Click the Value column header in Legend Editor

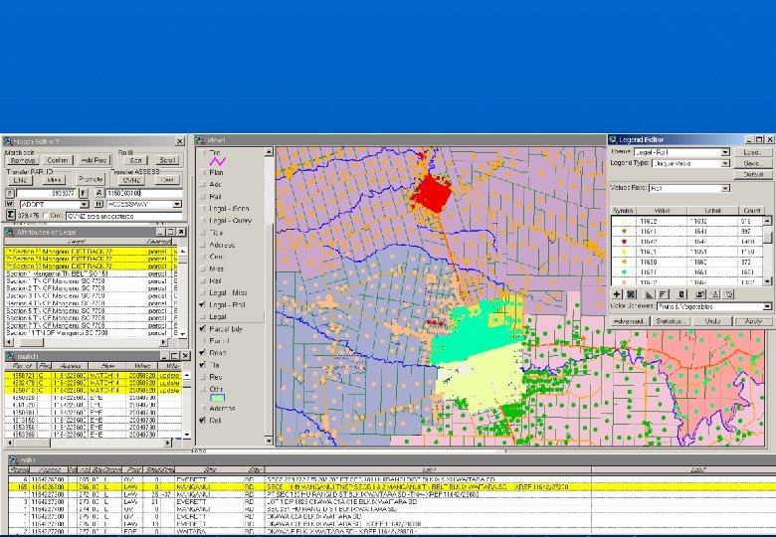tap(662, 211)
